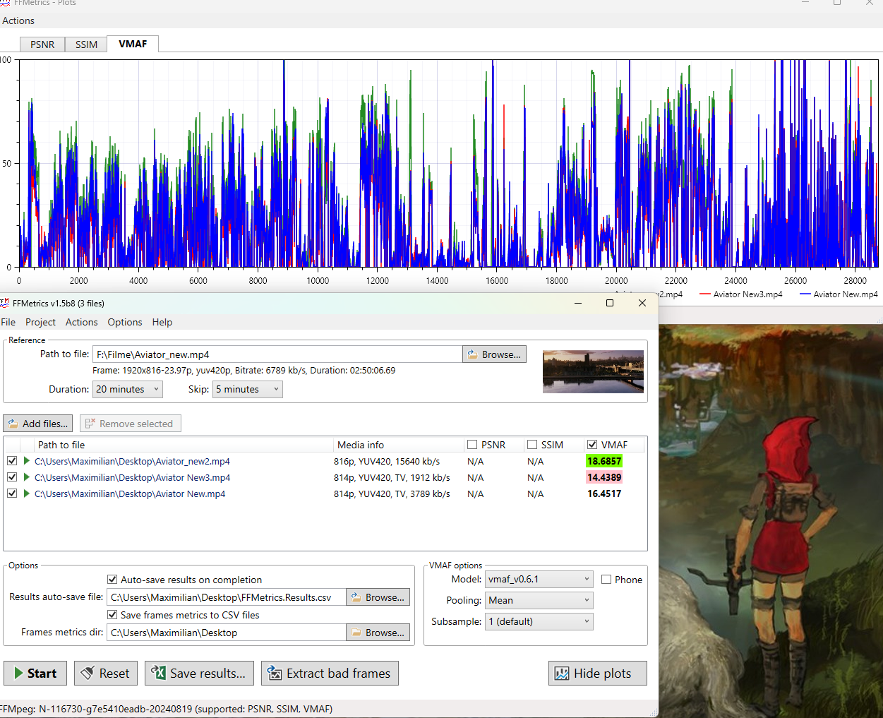883x718 pixels.
Task: Uncheck the Aviator New.mp4 row checkbox
Action: [12, 493]
